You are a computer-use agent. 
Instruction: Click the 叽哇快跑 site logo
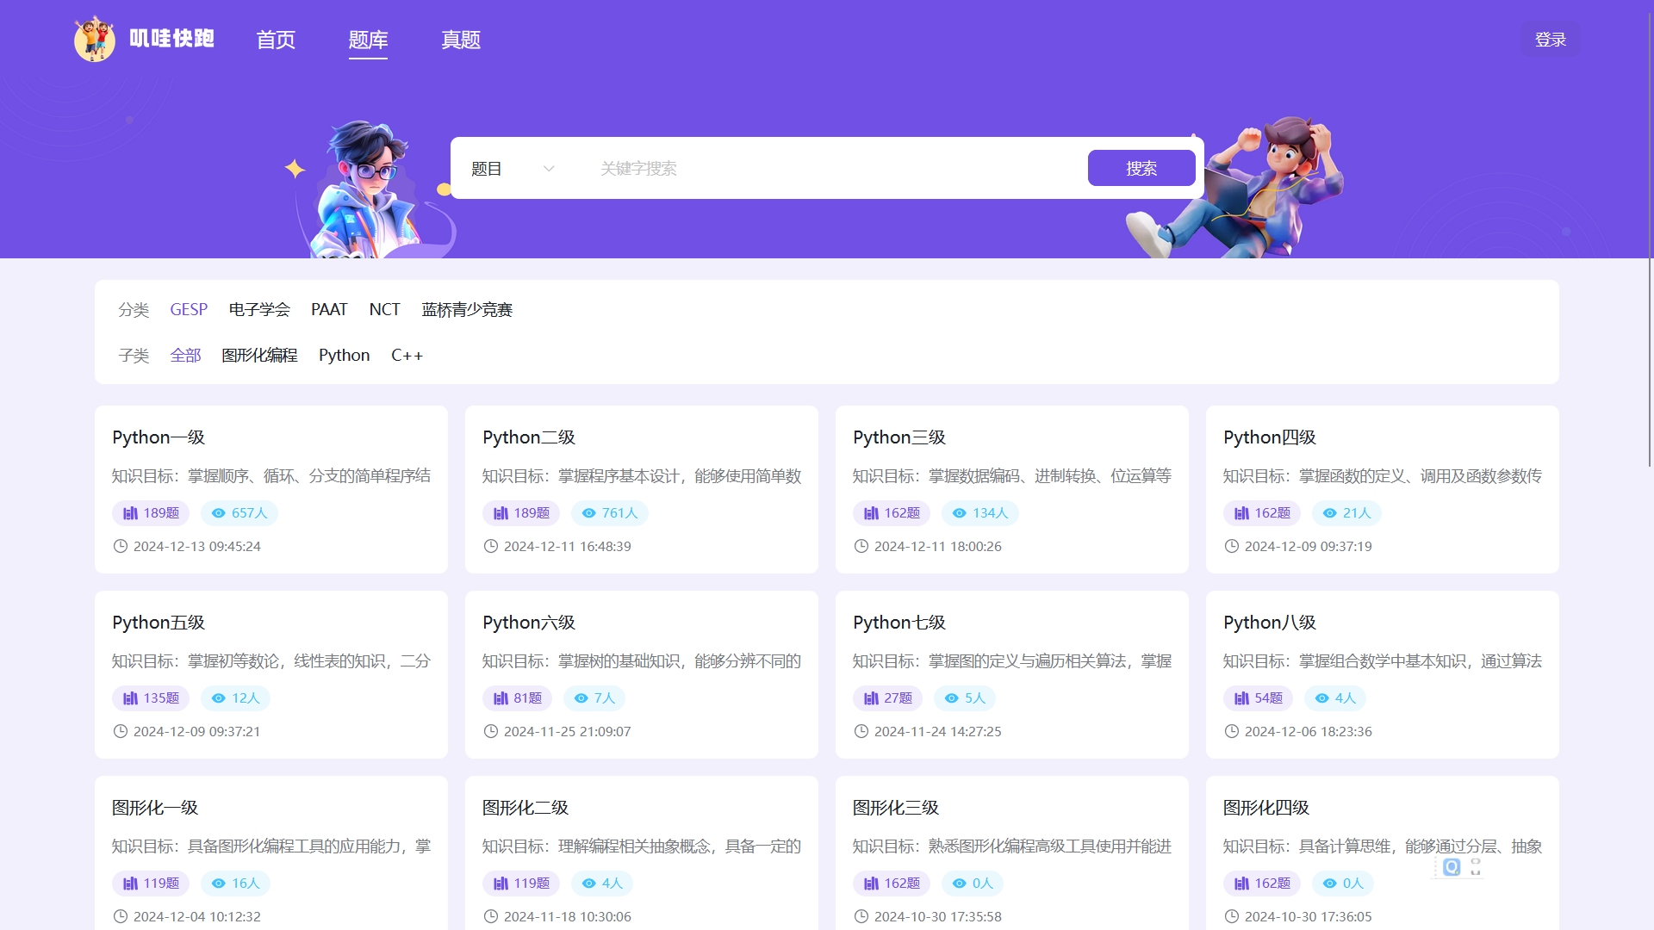144,39
